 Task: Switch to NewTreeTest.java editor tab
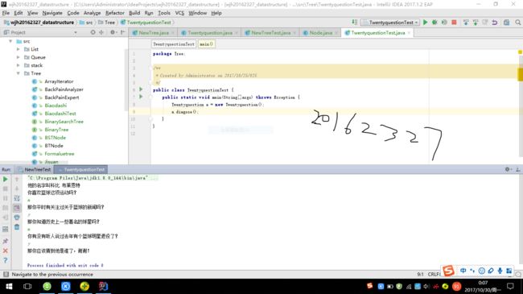(x=271, y=33)
